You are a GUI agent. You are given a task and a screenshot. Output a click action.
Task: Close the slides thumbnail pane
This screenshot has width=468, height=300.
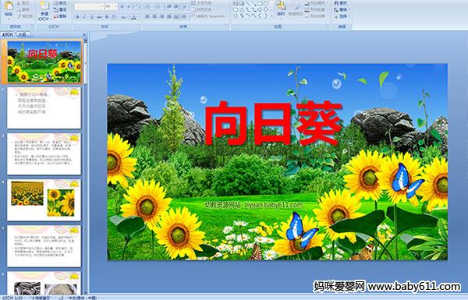point(84,34)
